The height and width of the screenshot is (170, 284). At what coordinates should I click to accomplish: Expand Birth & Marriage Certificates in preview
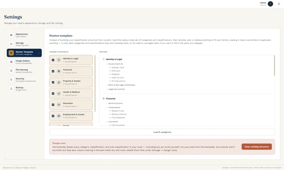[107, 85]
